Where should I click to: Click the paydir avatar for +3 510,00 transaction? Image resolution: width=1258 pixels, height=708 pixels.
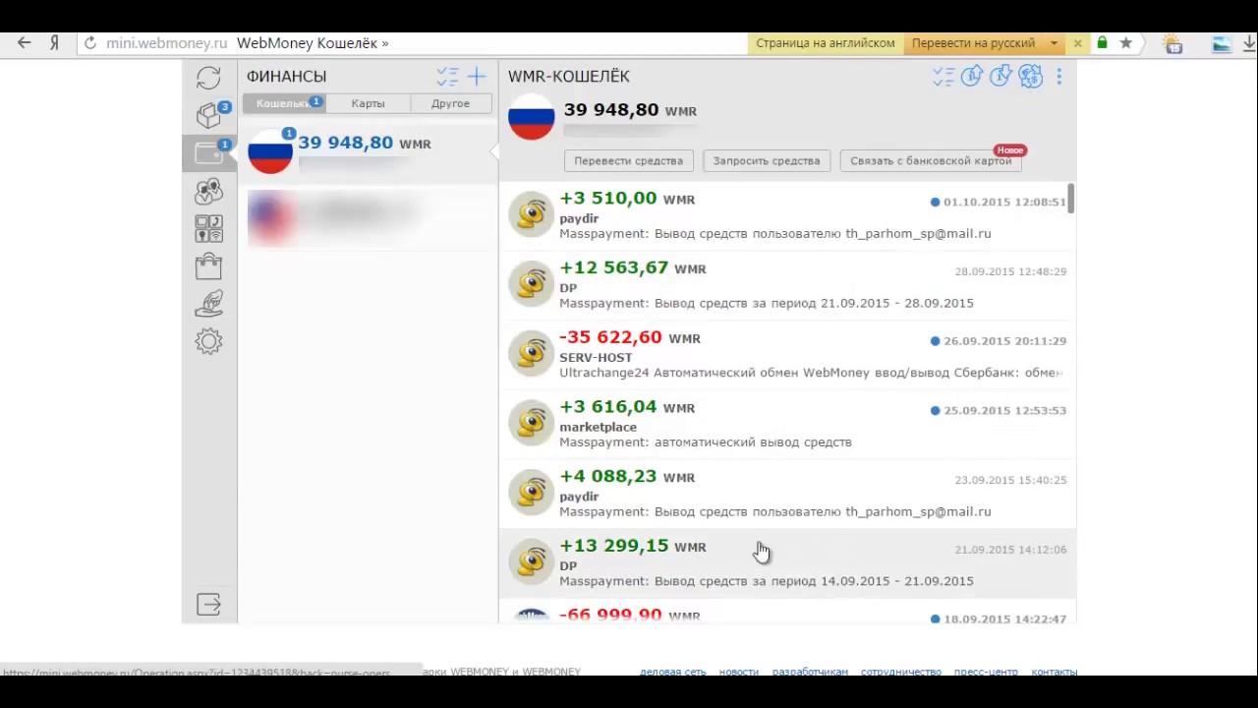(x=532, y=214)
